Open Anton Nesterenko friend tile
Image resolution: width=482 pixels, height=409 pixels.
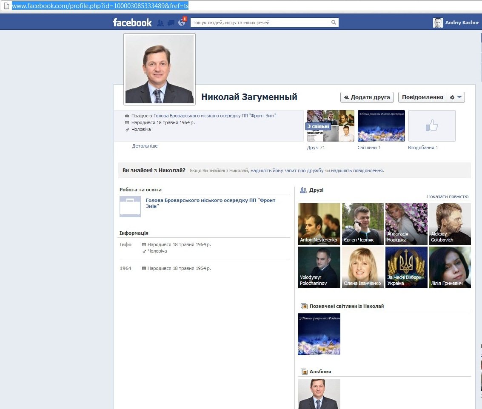319,224
